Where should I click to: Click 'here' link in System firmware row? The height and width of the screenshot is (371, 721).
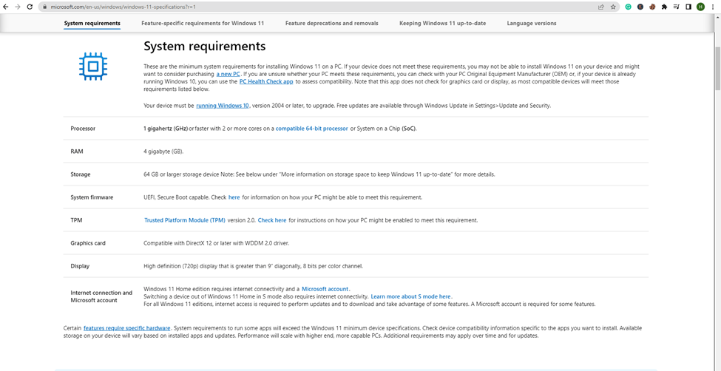pyautogui.click(x=234, y=197)
